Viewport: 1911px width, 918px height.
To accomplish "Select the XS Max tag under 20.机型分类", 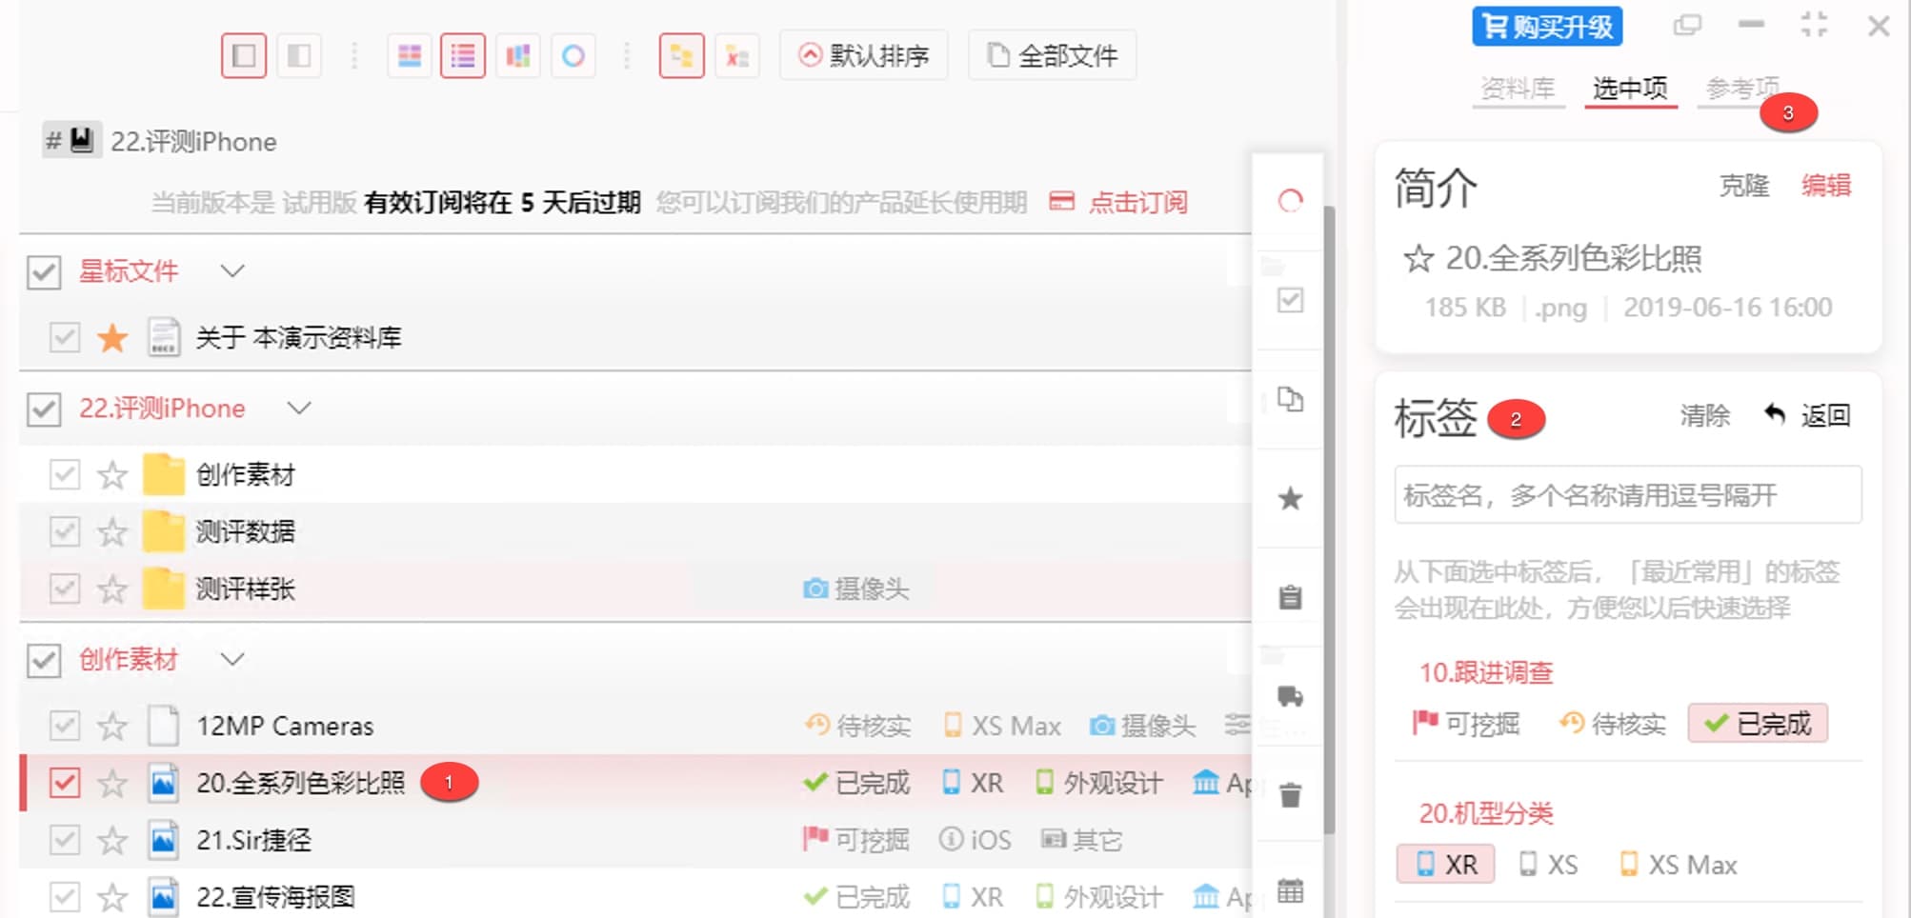I will [x=1678, y=865].
